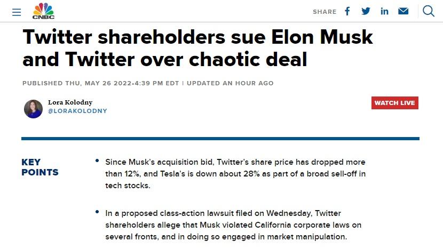Click the blue divider bar below author

220,139
